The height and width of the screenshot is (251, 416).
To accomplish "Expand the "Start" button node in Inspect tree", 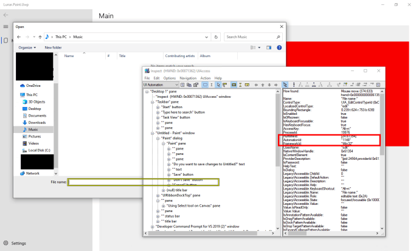I will click(158, 108).
